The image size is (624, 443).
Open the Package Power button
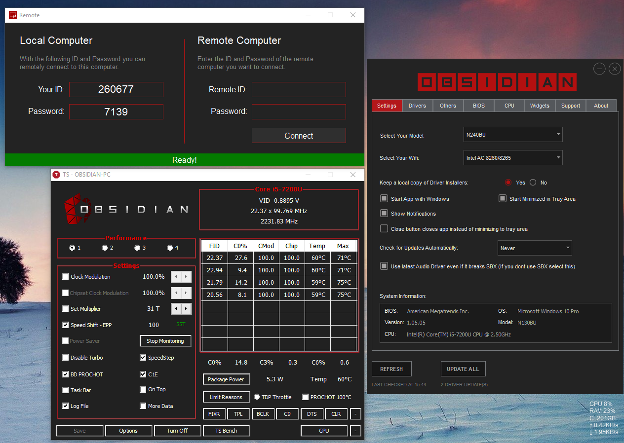point(226,379)
